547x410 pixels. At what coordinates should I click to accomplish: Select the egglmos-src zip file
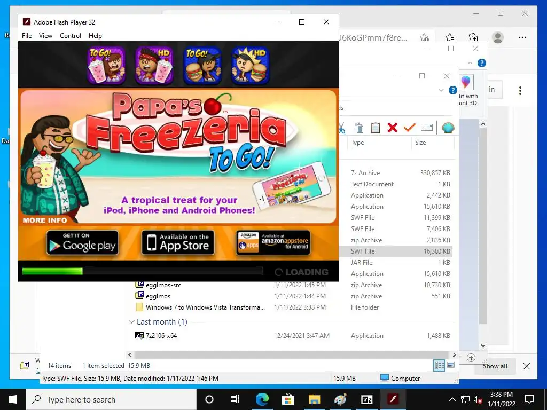(x=163, y=285)
